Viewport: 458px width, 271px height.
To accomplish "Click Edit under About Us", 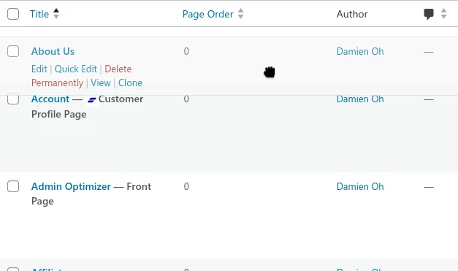I will 39,69.
